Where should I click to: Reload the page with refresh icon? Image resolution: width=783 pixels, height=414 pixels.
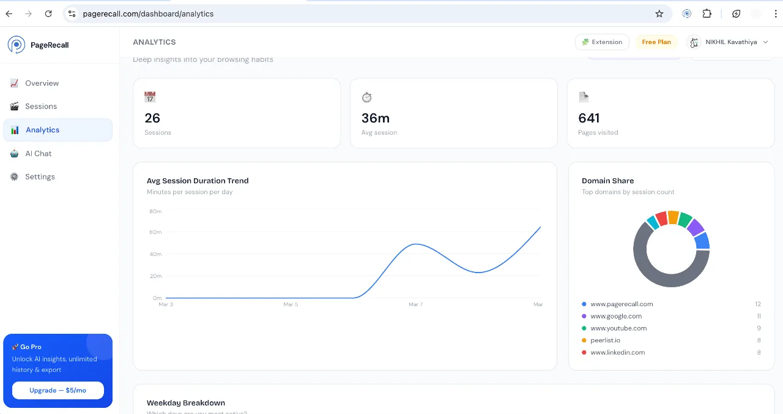tap(48, 13)
